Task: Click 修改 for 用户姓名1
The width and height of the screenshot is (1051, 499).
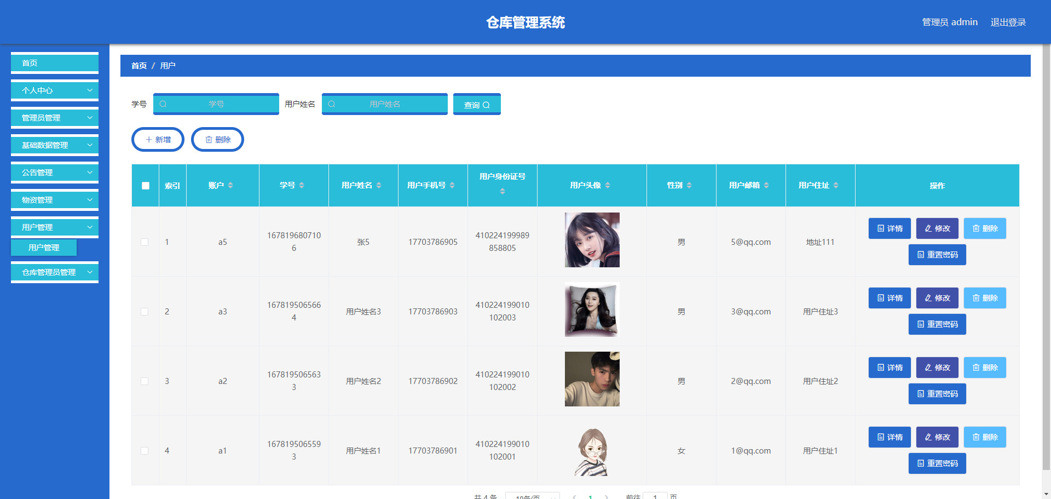Action: (x=937, y=437)
